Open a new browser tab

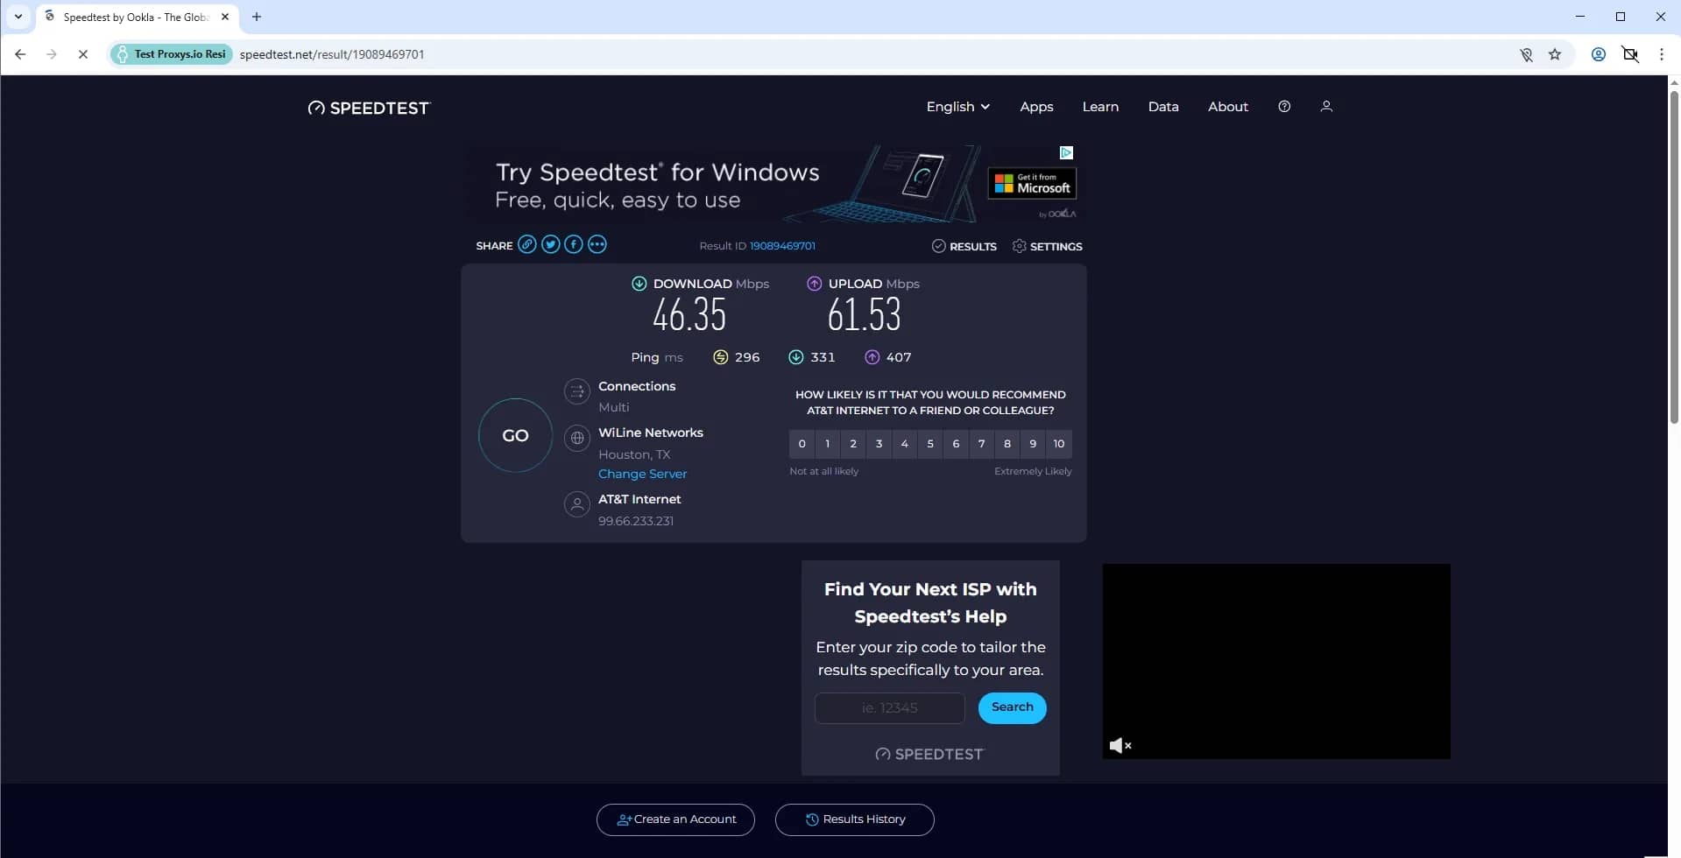pos(257,17)
